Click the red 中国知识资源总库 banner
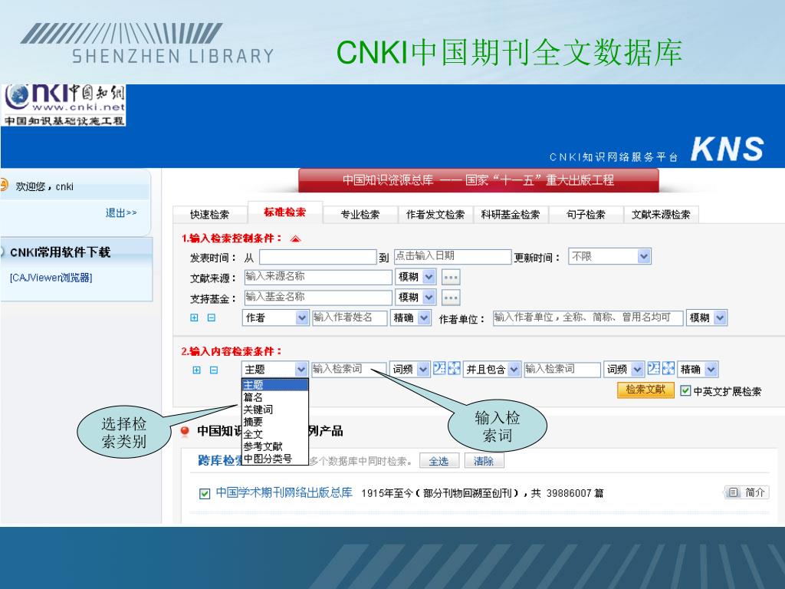This screenshot has height=589, width=785. tap(478, 180)
